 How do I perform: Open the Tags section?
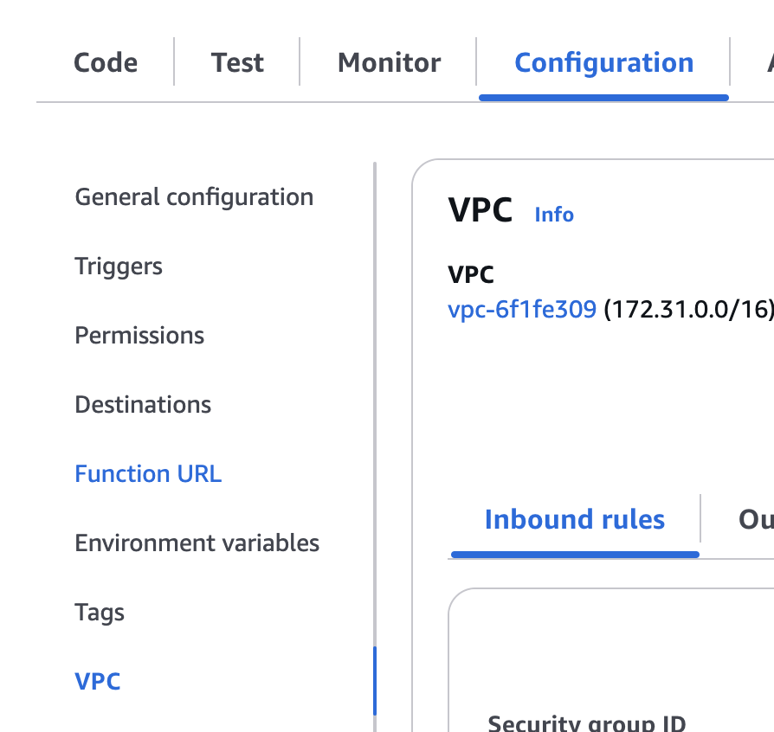coord(100,613)
